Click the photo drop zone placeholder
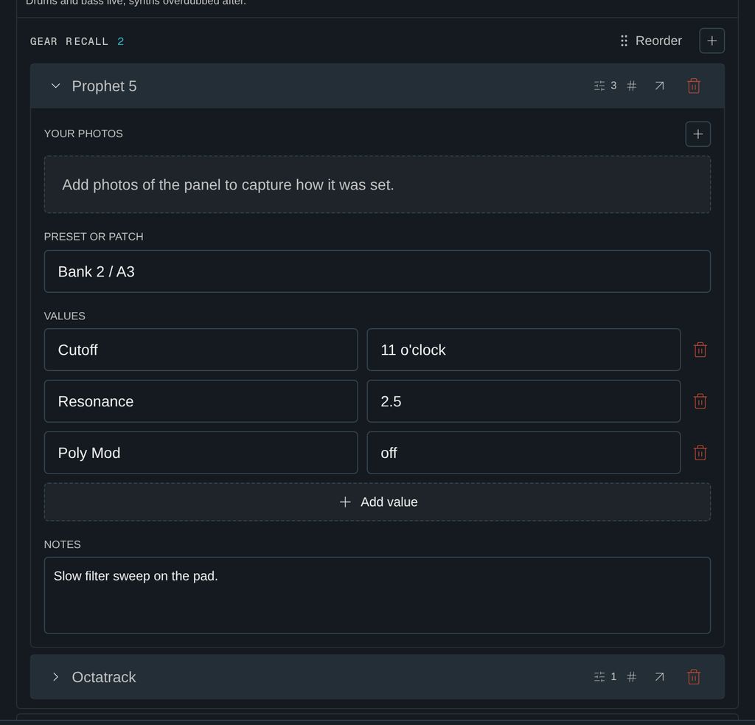The height and width of the screenshot is (725, 755). tap(377, 184)
